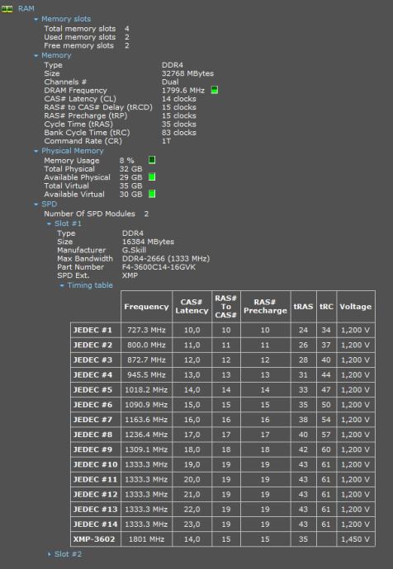This screenshot has width=393, height=569.
Task: Click green indicator beside Available Virtual
Action: (152, 194)
